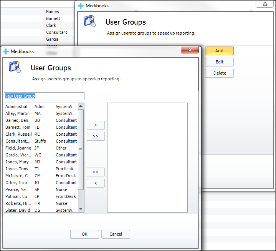Screen dimensions: 276x251
Task: Click the Edit button for user groups
Action: click(219, 62)
